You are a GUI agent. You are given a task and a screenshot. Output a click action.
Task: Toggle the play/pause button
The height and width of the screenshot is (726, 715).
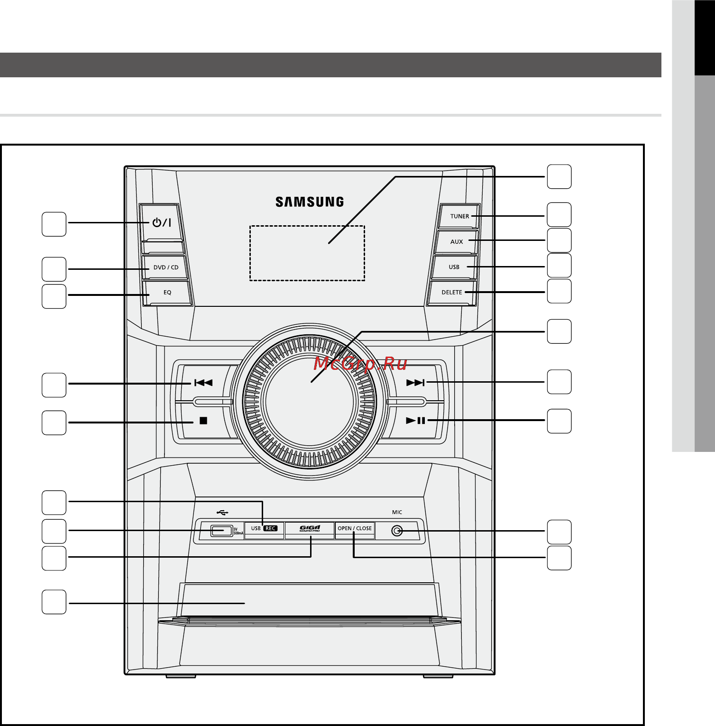[416, 420]
